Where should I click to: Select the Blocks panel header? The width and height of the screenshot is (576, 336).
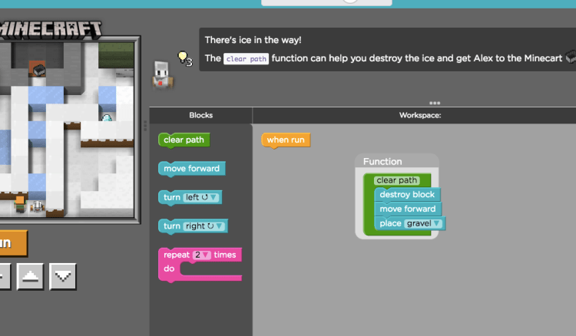[x=200, y=115]
